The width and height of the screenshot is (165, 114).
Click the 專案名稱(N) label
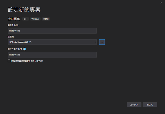(x=13, y=25)
